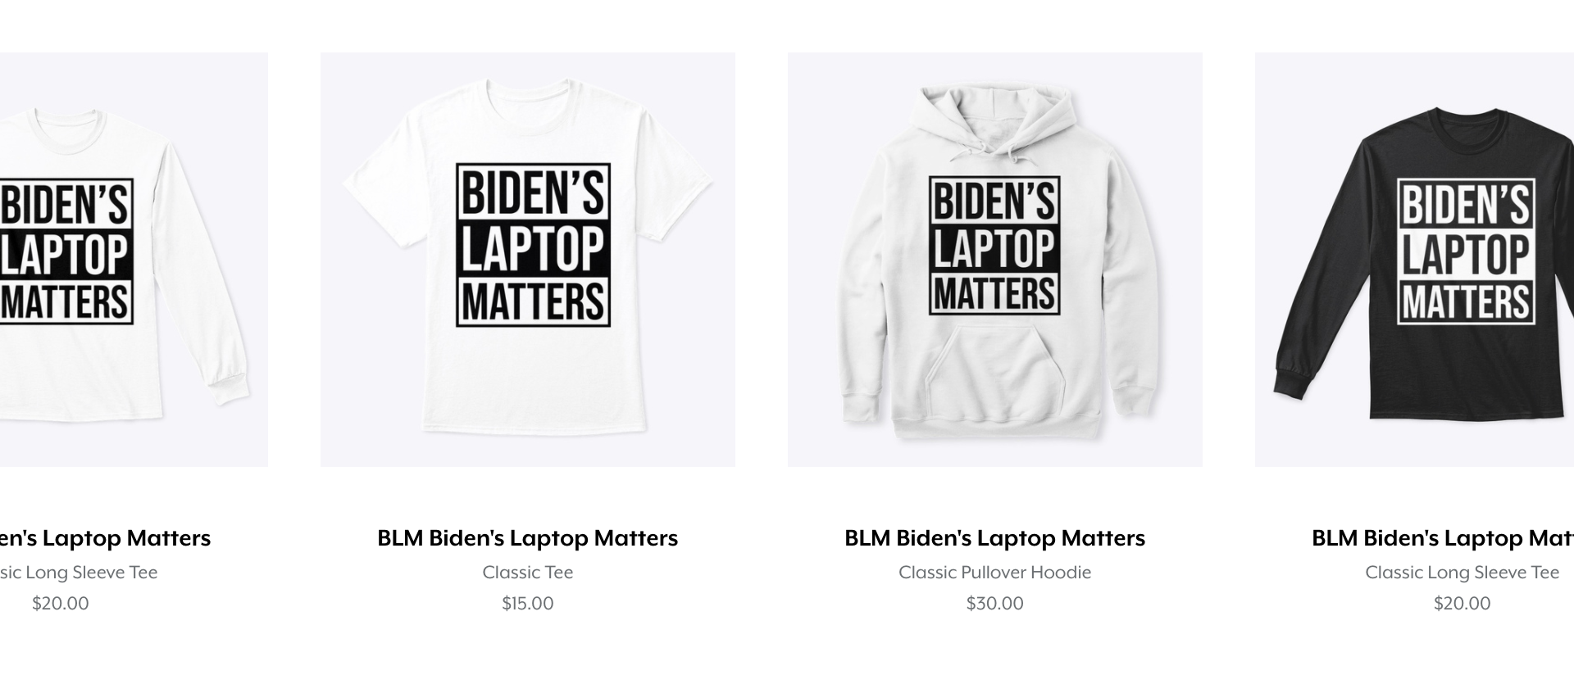This screenshot has height=675, width=1574.
Task: Click the $15.00 price
Action: 527,604
